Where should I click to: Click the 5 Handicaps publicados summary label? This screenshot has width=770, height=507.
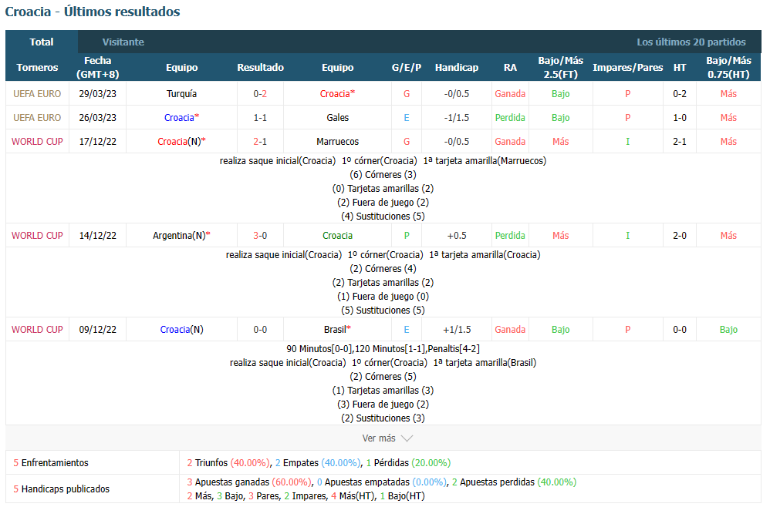[x=62, y=489]
